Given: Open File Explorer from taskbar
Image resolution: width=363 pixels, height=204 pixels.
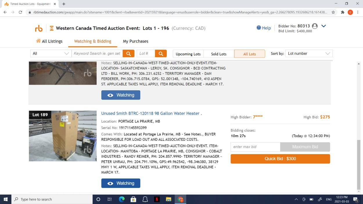Looking at the screenshot, I should point(168,199).
